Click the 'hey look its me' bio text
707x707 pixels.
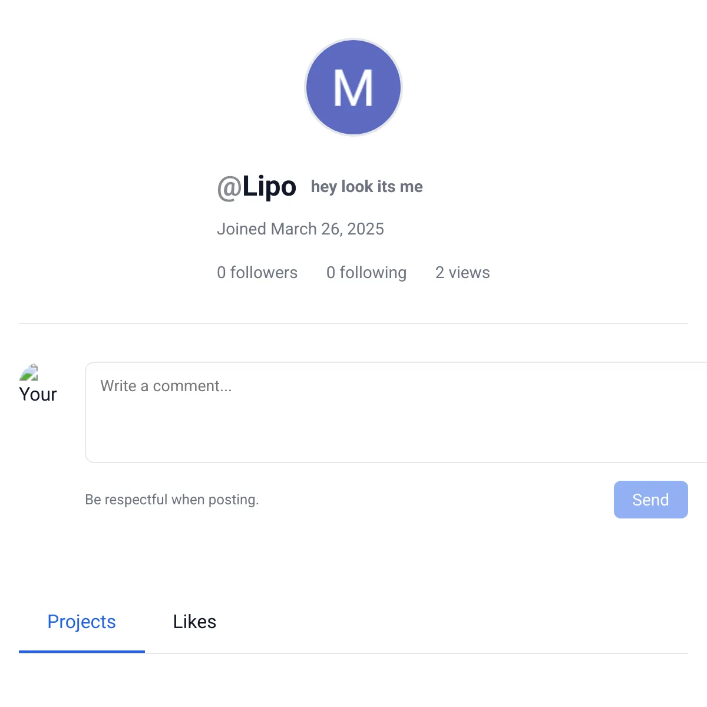366,186
